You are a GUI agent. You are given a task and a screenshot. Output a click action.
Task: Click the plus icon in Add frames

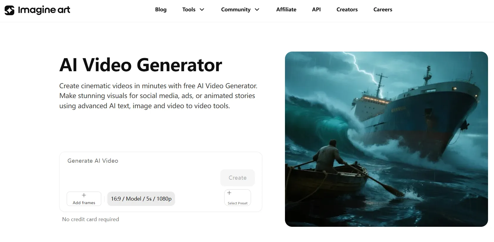coord(84,195)
